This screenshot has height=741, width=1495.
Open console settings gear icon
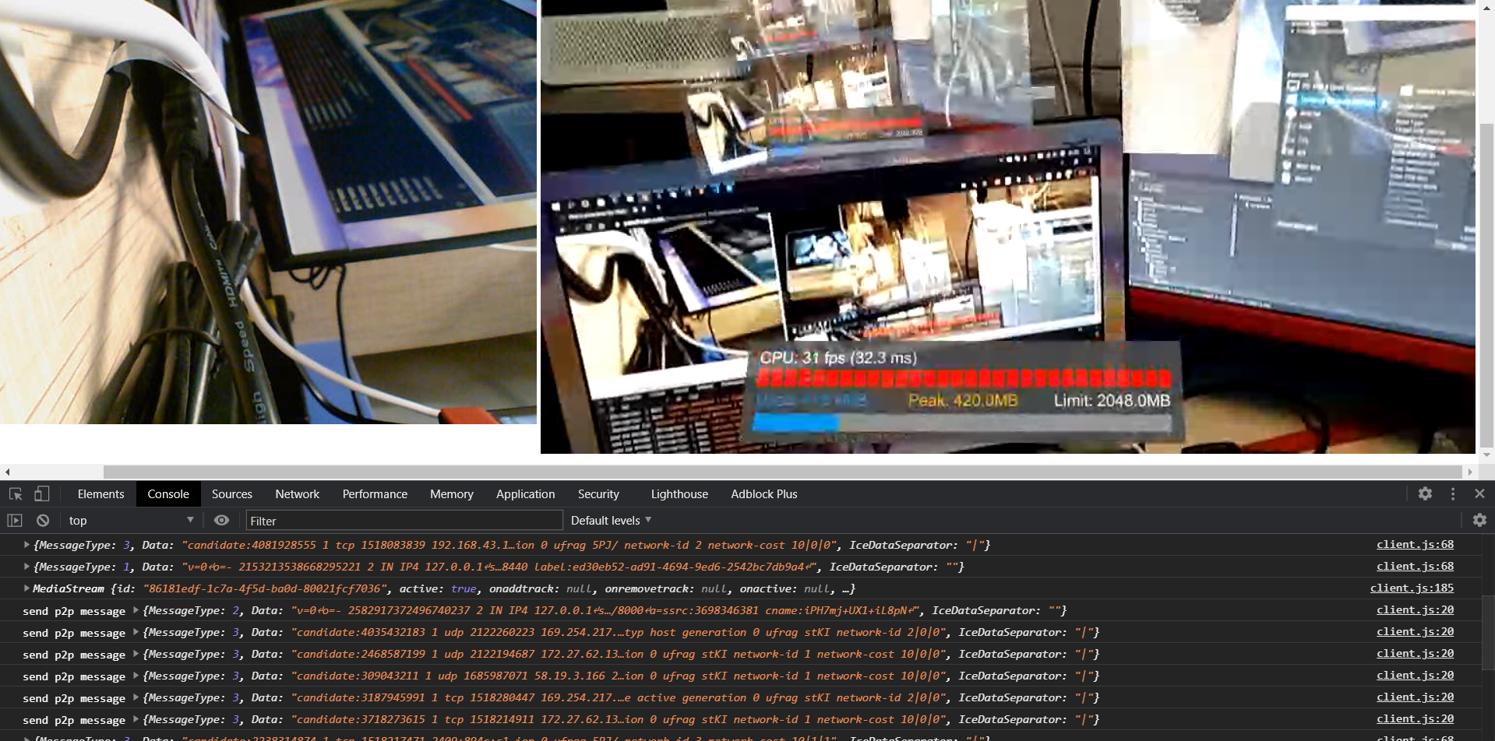point(1479,520)
